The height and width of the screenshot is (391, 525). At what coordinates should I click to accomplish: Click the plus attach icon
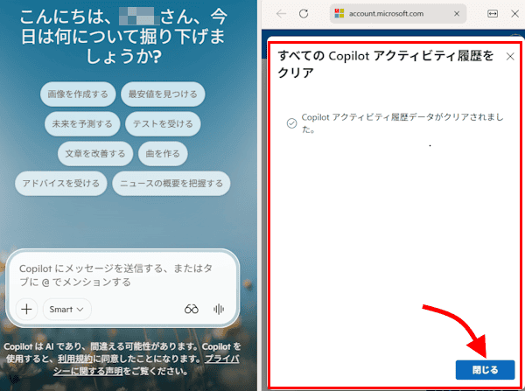pos(26,309)
